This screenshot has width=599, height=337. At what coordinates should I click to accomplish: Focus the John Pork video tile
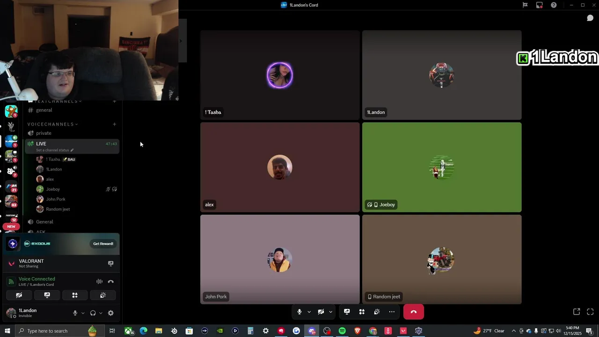tap(280, 259)
